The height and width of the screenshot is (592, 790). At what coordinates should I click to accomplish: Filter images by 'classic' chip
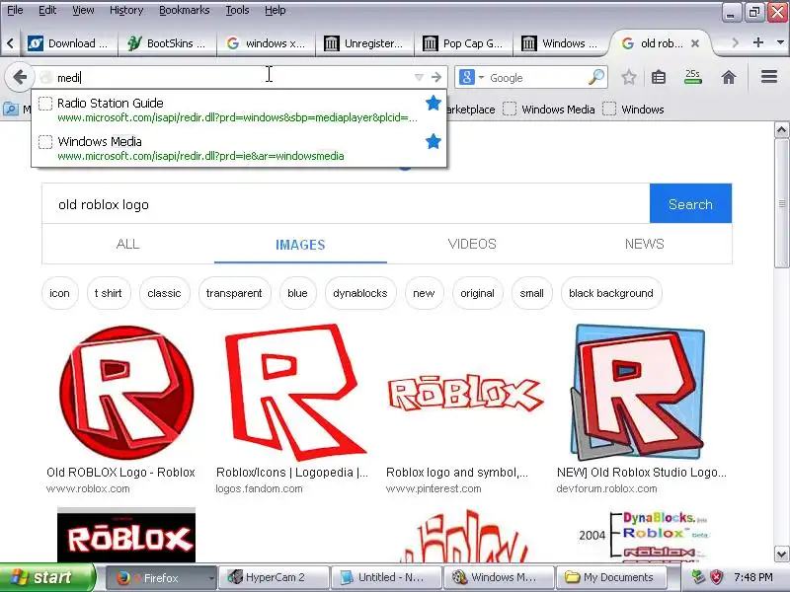click(x=164, y=293)
